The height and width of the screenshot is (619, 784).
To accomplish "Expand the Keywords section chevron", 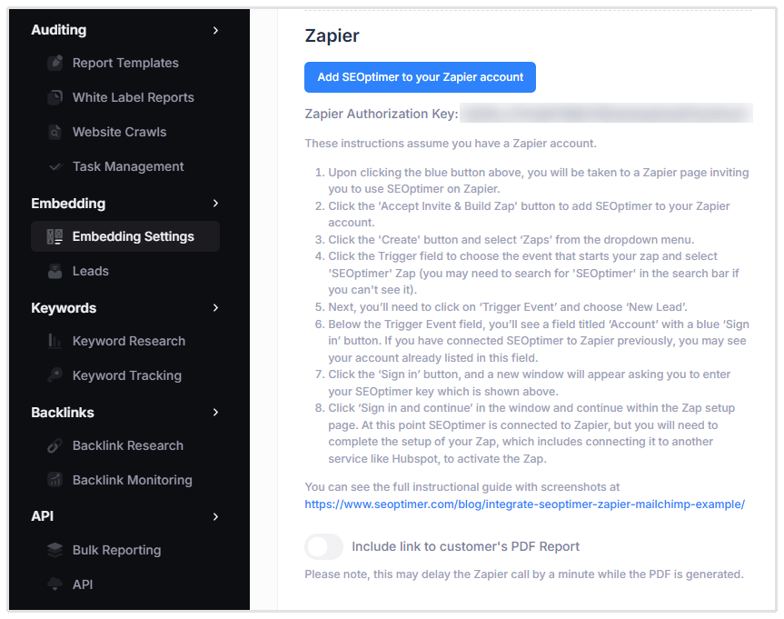I will point(216,308).
